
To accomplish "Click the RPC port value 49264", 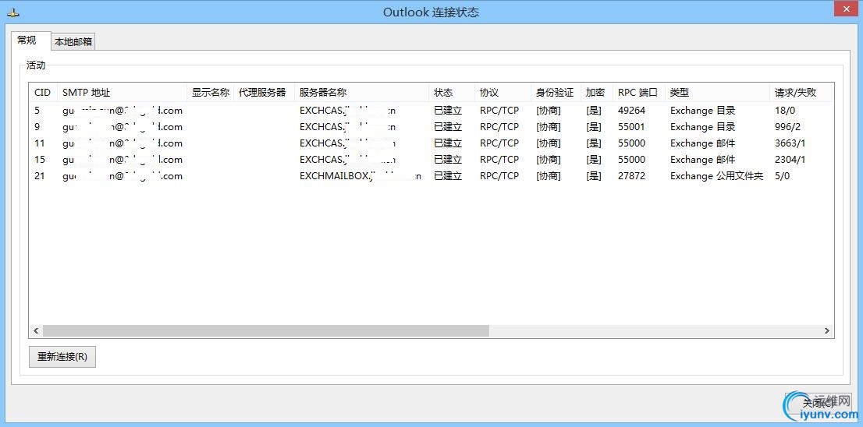I will pos(631,111).
